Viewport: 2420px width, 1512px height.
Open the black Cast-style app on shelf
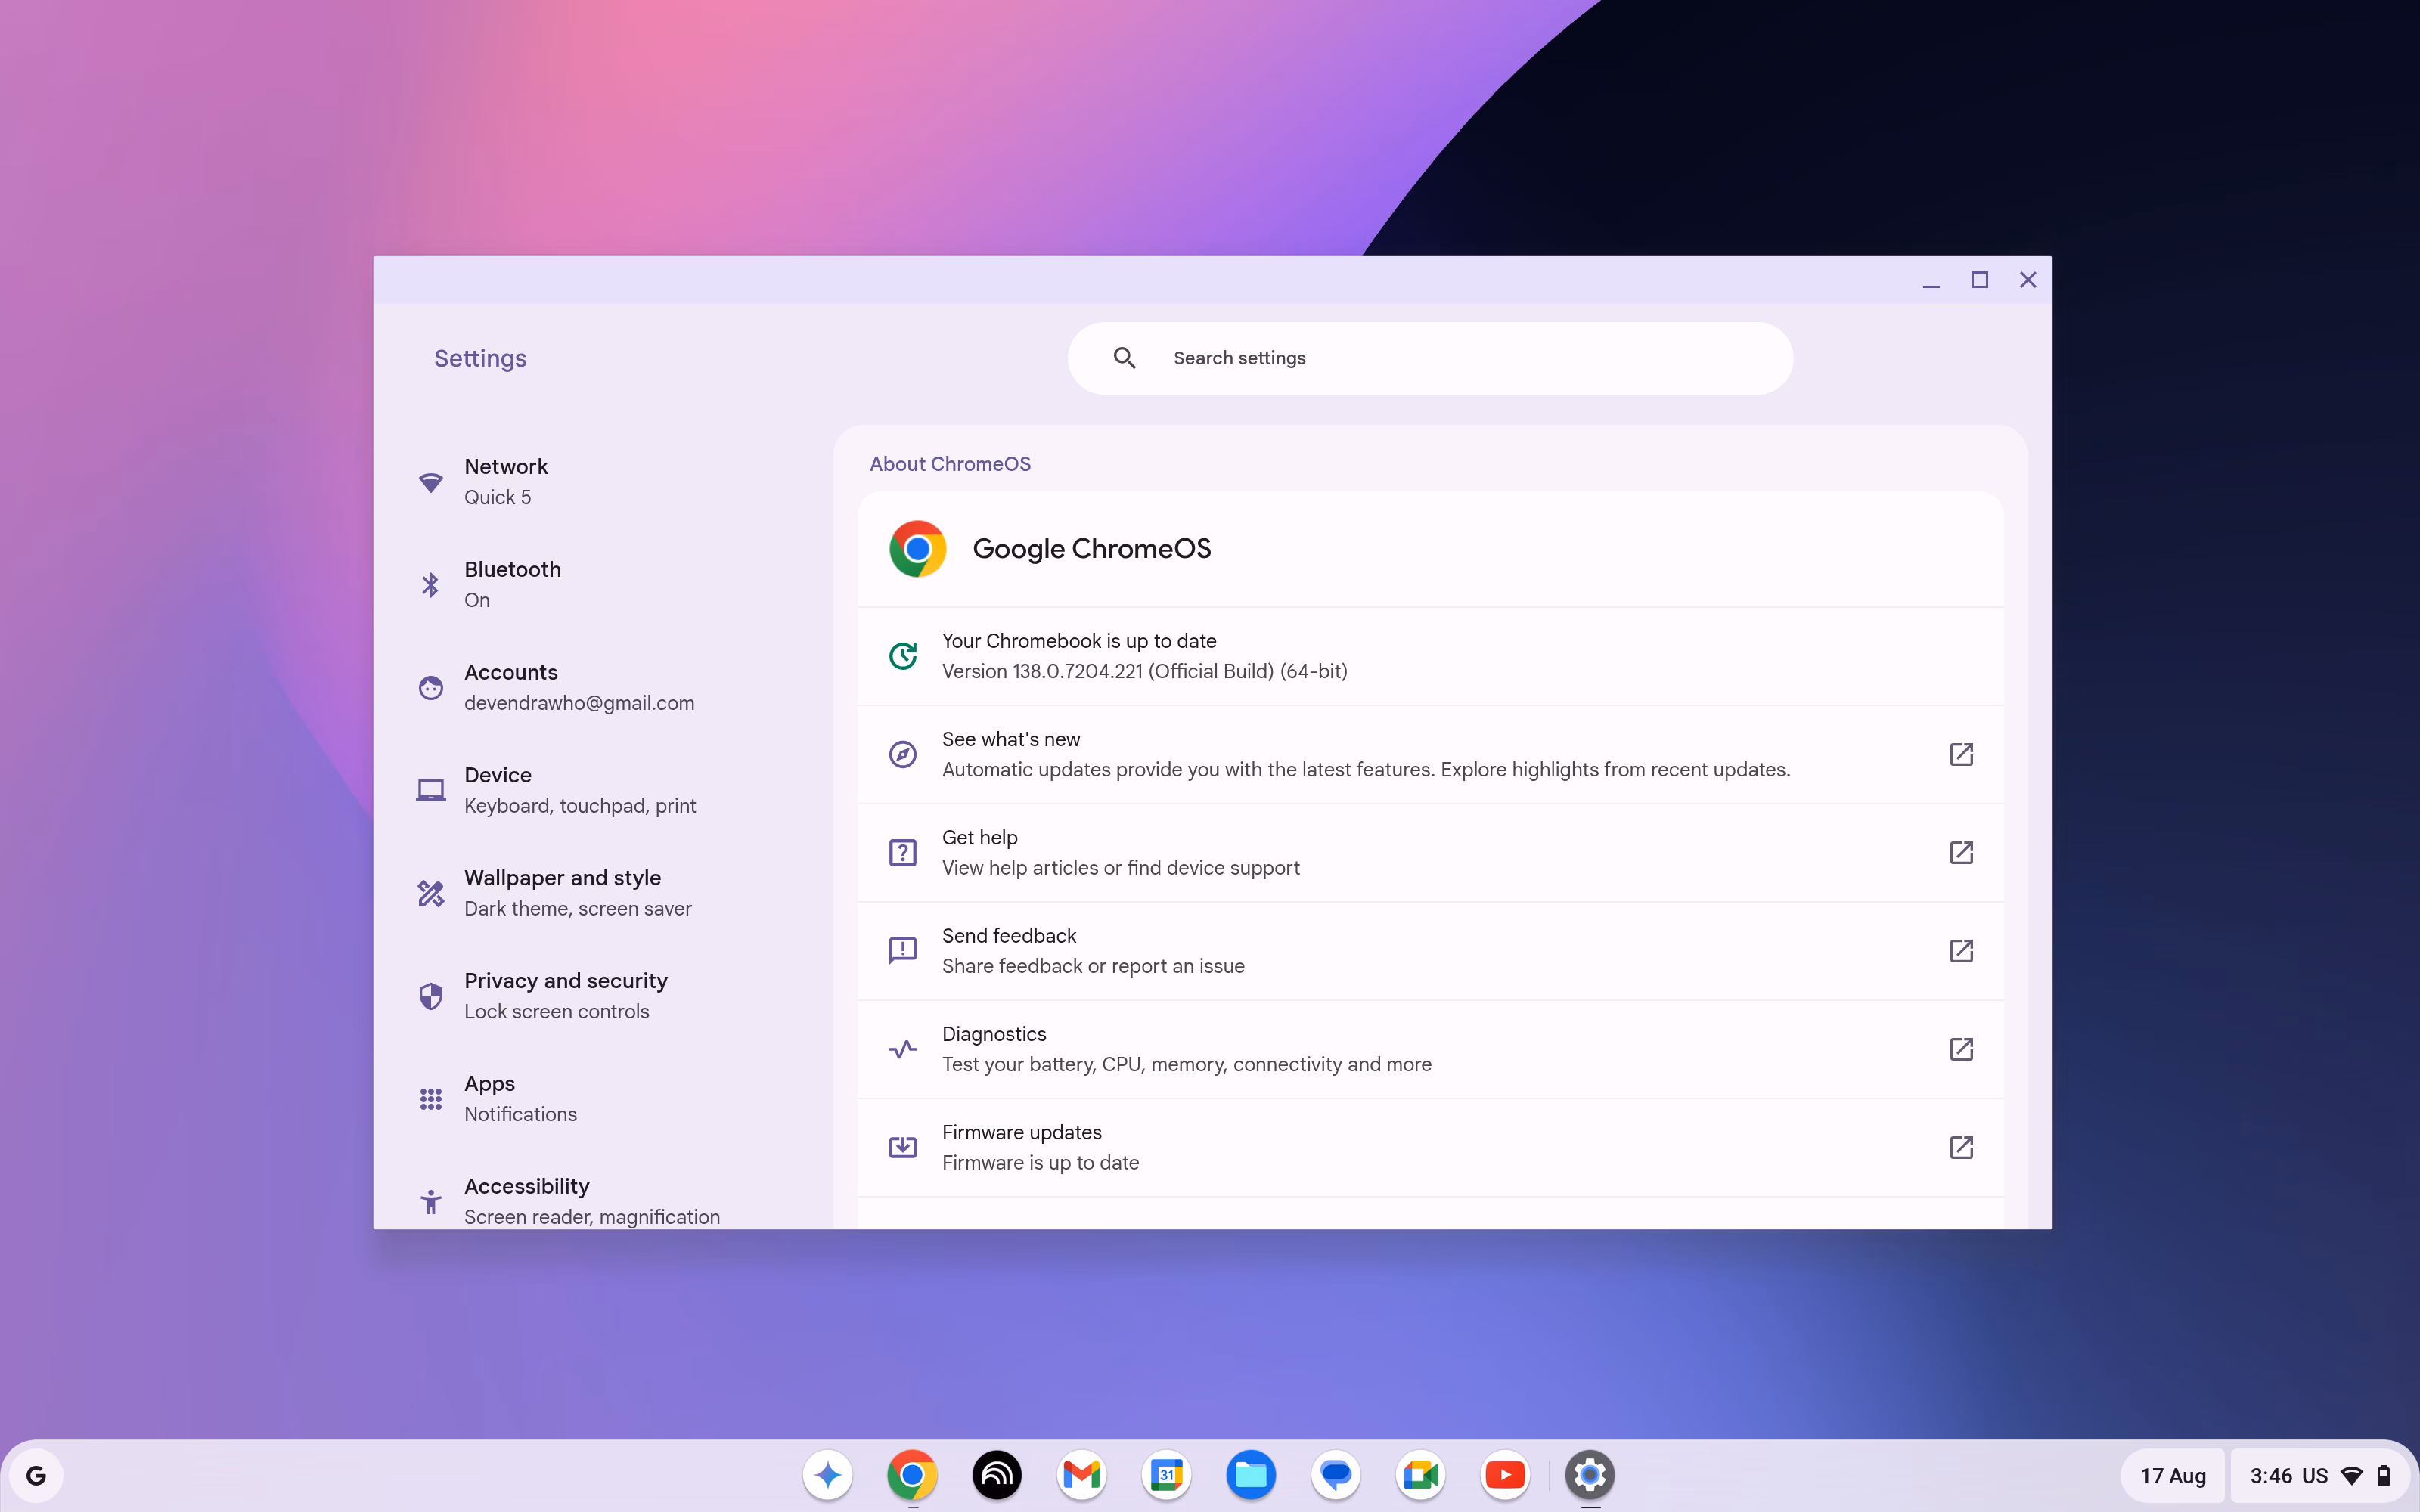pyautogui.click(x=997, y=1475)
